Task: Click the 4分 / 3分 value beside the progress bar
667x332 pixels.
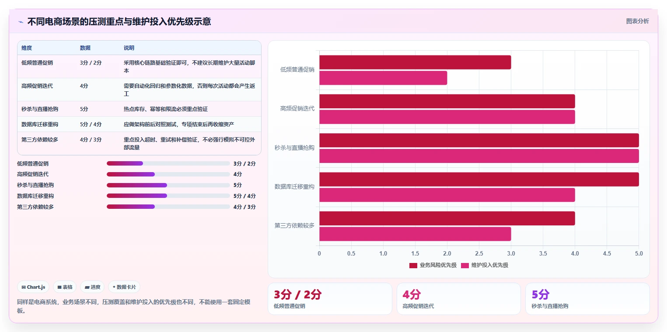Action: coord(244,207)
